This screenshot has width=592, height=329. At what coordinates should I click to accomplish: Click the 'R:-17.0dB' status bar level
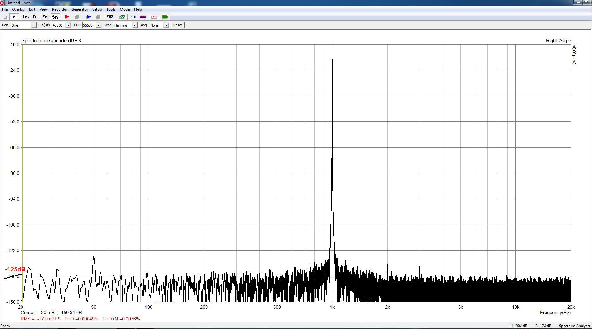click(x=543, y=326)
